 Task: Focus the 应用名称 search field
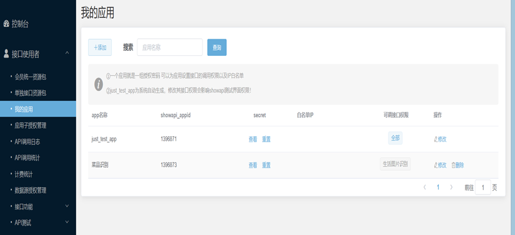tap(170, 47)
